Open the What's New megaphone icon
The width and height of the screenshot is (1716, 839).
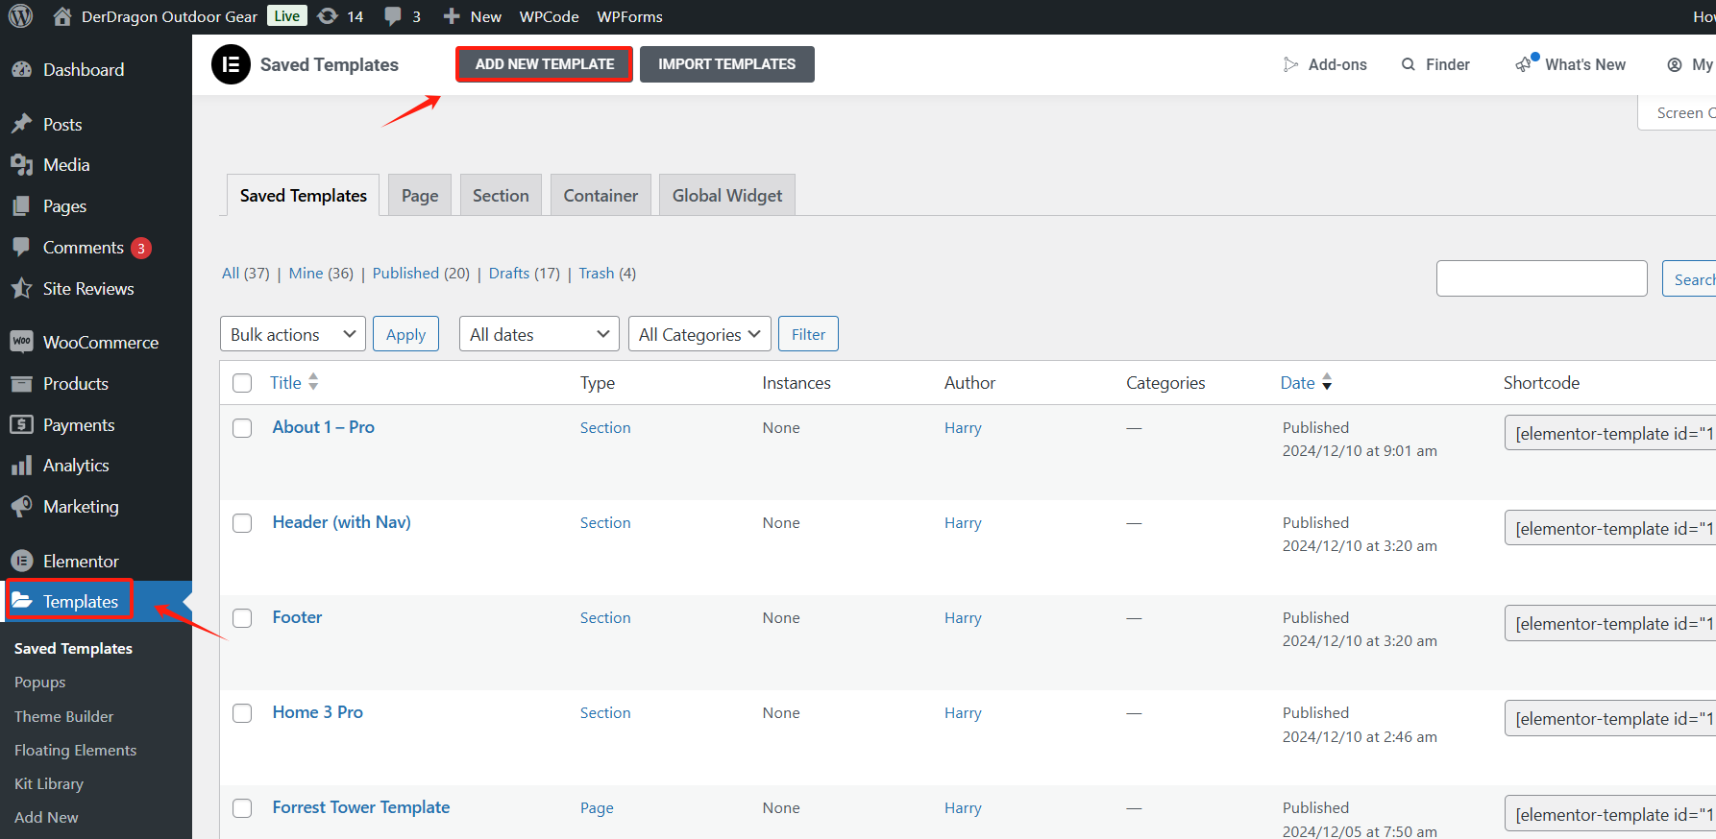click(x=1525, y=64)
